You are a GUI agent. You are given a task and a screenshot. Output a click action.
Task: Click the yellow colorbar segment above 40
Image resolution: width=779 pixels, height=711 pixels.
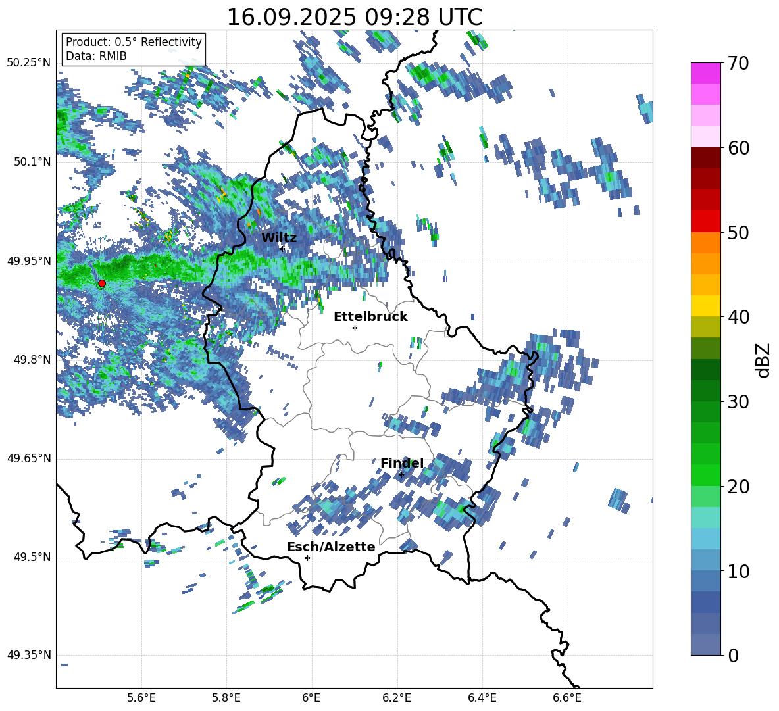click(x=705, y=306)
